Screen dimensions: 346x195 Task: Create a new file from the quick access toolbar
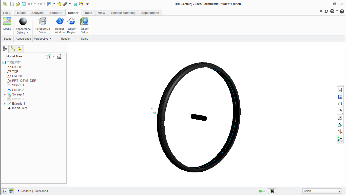pyautogui.click(x=12, y=4)
